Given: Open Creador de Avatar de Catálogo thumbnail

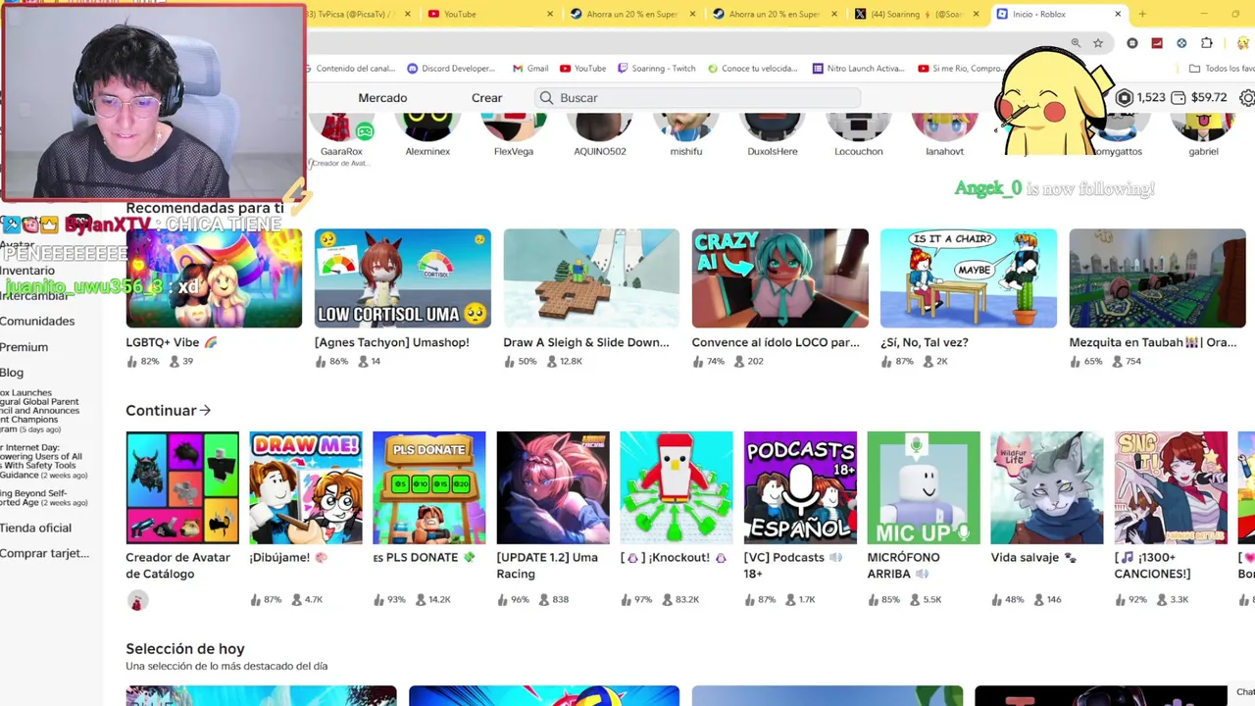Looking at the screenshot, I should click(182, 487).
